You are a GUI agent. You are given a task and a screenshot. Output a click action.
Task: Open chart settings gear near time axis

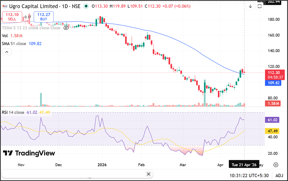[x=276, y=165]
